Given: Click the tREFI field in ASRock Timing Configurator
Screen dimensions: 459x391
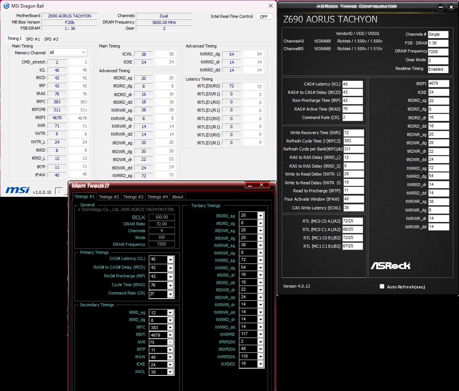Looking at the screenshot, I should [438, 84].
